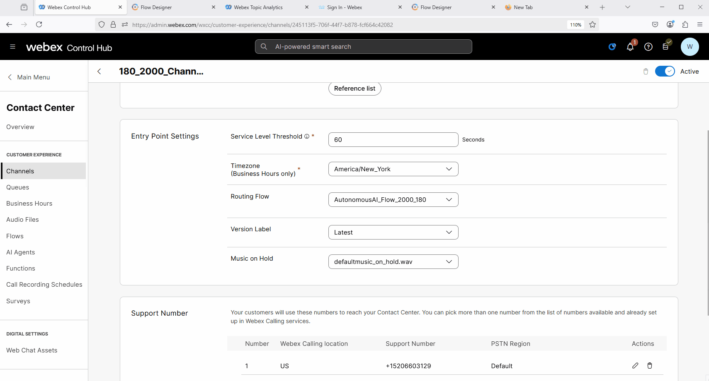This screenshot has width=709, height=381.
Task: Switch to Webex Topic Analytics browser tab
Action: (x=258, y=7)
